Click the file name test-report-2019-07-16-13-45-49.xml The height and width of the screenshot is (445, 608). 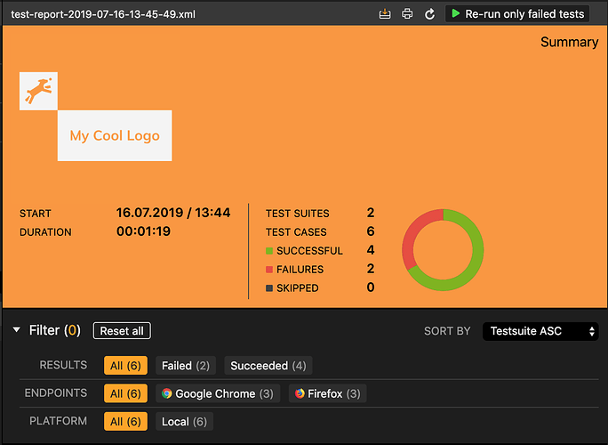pyautogui.click(x=103, y=14)
